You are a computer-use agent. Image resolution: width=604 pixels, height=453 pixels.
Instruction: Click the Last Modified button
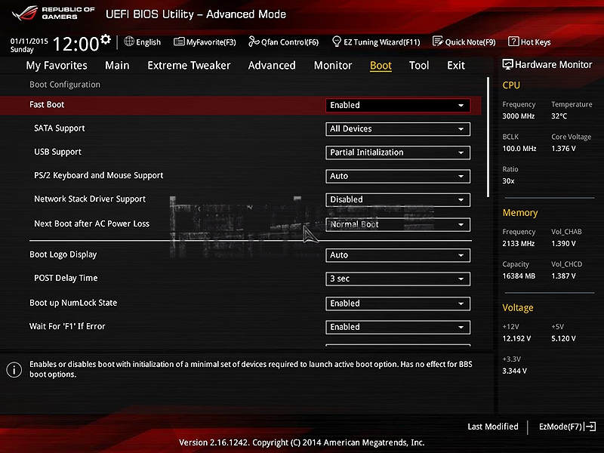(x=493, y=427)
